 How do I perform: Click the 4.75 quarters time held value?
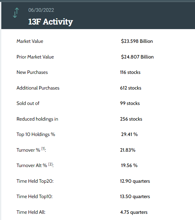[x=134, y=212]
